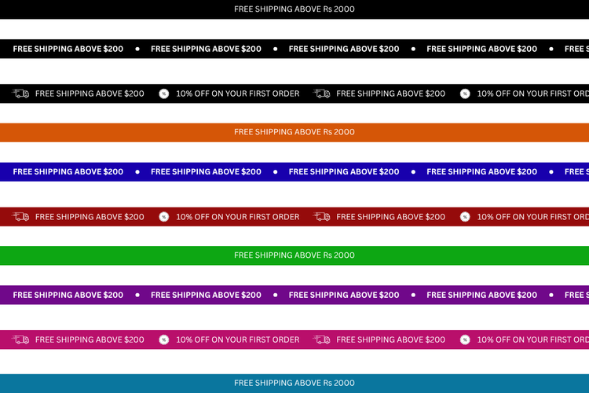The image size is (589, 393).
Task: Select free shipping text in teal bar
Action: click(294, 383)
